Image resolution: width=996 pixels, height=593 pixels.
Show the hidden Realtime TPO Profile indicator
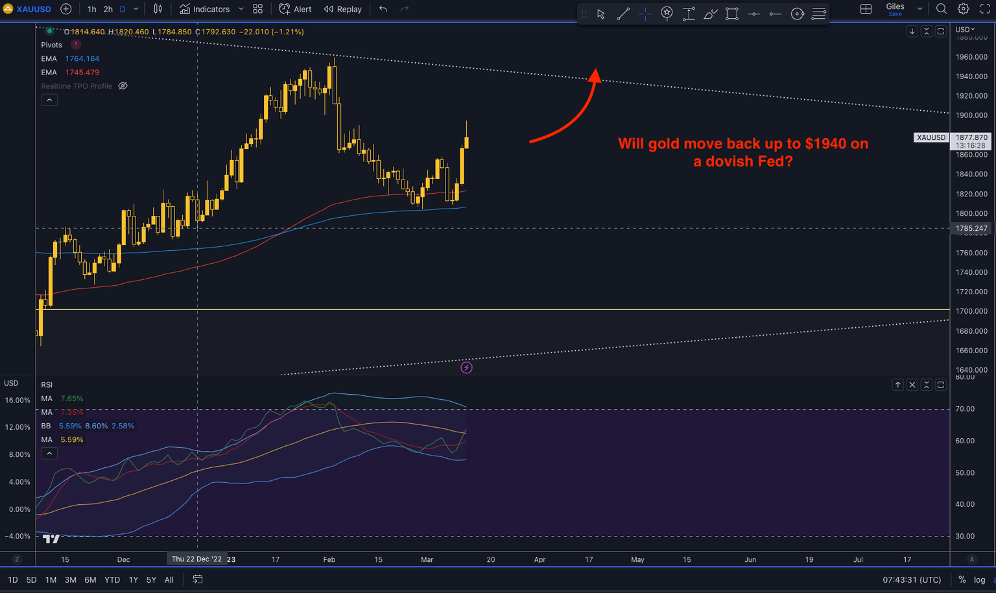tap(123, 86)
